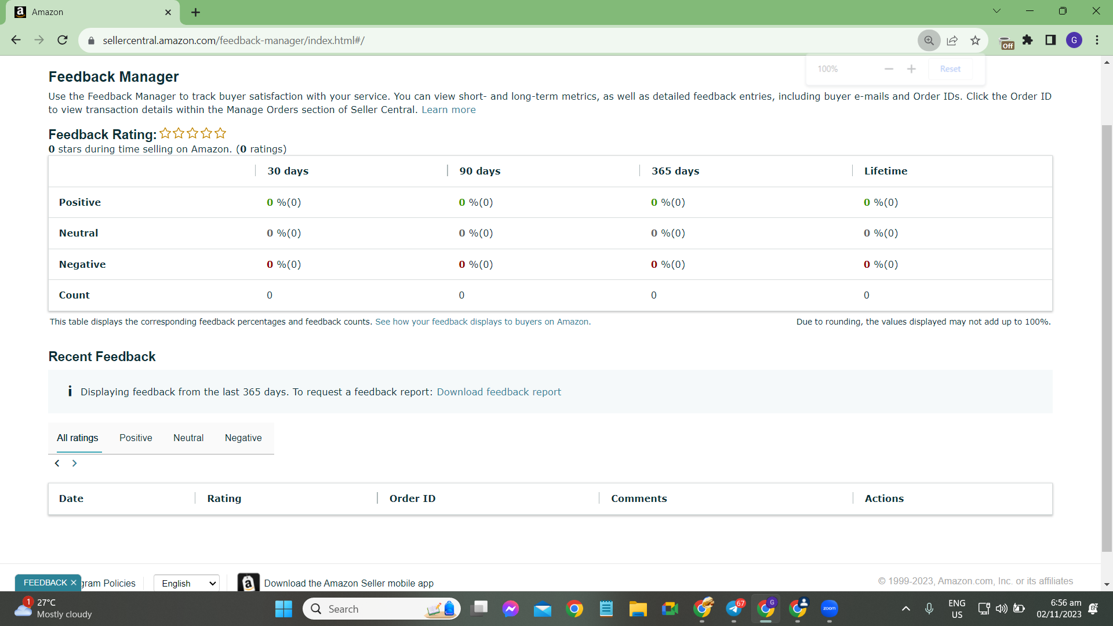Open the FEEDBACK widget button
Screen dimensions: 1113x626
tap(45, 583)
